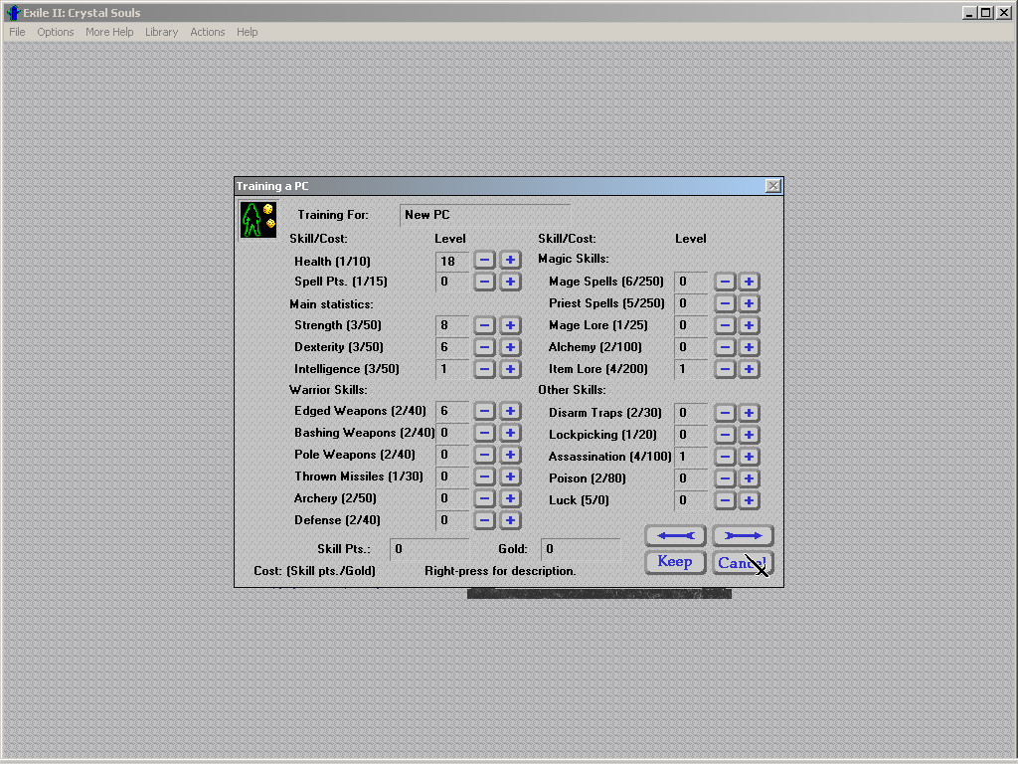Image resolution: width=1018 pixels, height=764 pixels.
Task: Increase Archery with plus button
Action: 510,498
